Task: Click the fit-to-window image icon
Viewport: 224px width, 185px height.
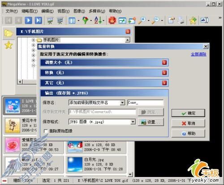Action: pos(122,21)
